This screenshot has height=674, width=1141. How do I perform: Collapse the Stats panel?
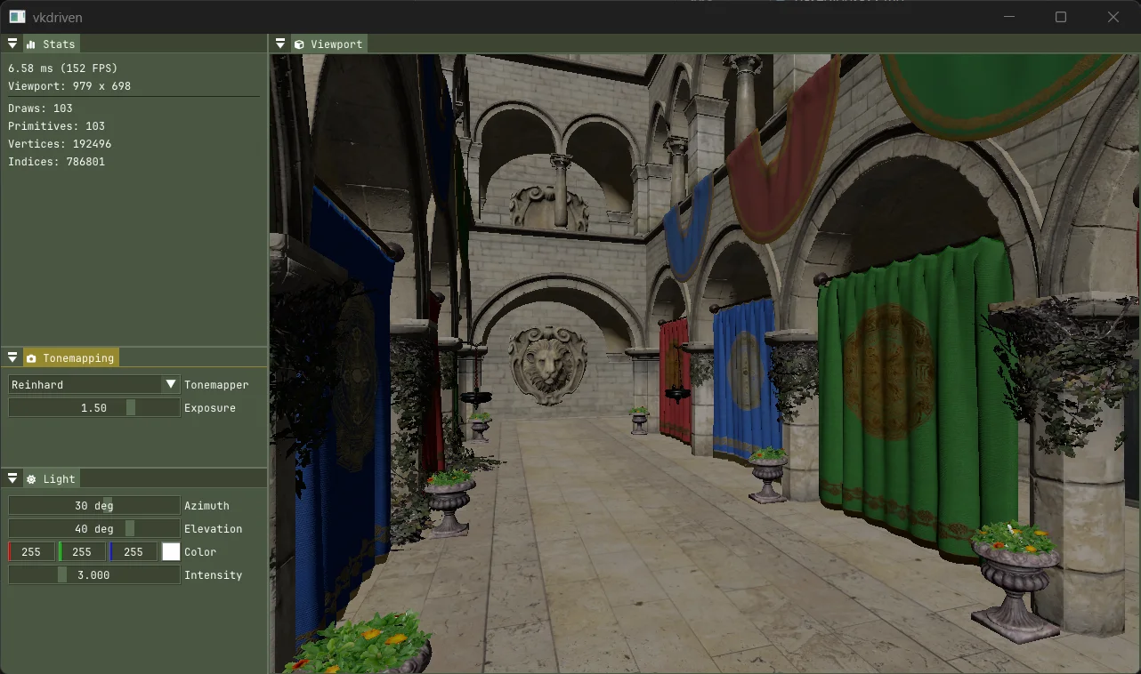coord(12,44)
